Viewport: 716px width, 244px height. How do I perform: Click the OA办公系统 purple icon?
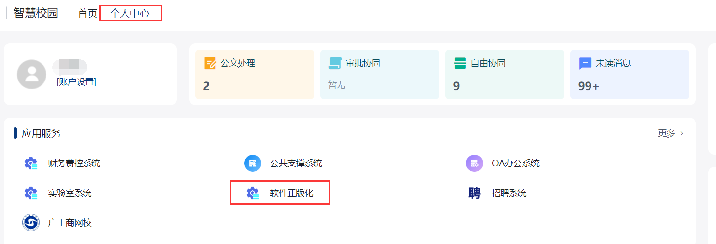(474, 163)
